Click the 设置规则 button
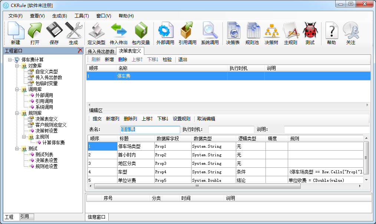The width and height of the screenshot is (376, 224). [x=182, y=119]
